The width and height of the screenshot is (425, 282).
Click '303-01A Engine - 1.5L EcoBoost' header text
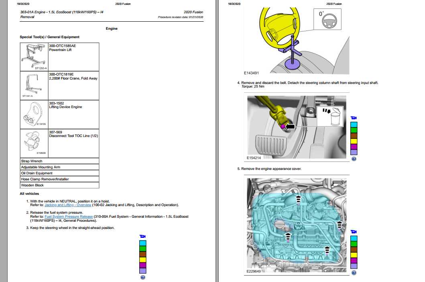pos(62,12)
